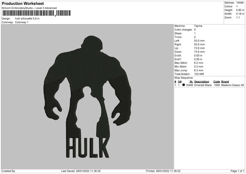Screen dimensions: 246x174
Task: Click the Trims value 2
Action: click(195, 37)
